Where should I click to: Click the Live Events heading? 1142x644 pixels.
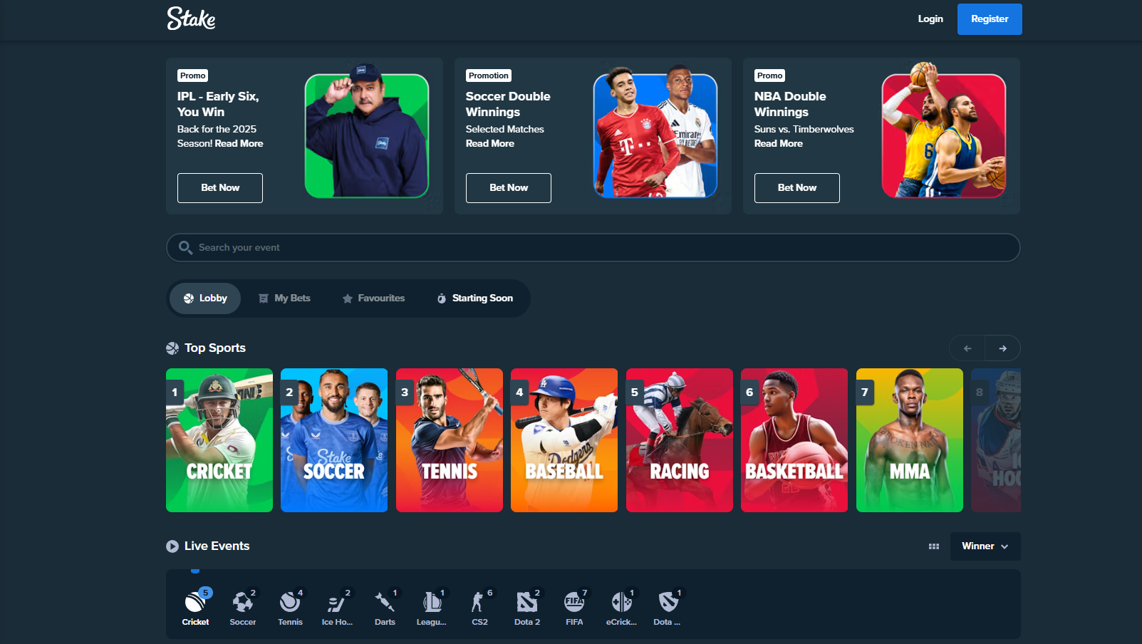217,546
